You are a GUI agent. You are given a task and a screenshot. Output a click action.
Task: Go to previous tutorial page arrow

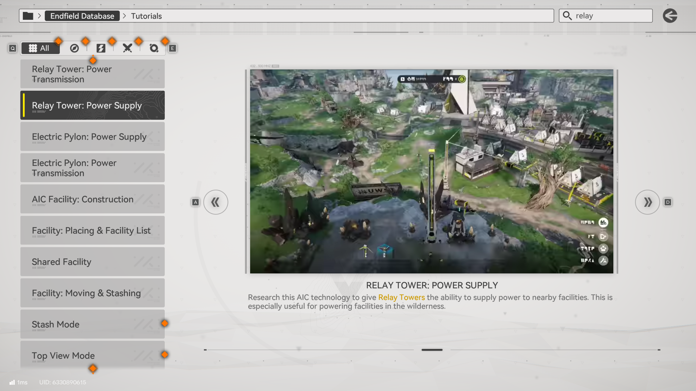pyautogui.click(x=216, y=202)
